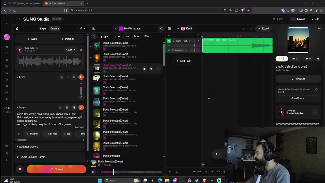This screenshot has width=325, height=183.
Task: Open the Cover mode dropdown
Action: [x=71, y=50]
